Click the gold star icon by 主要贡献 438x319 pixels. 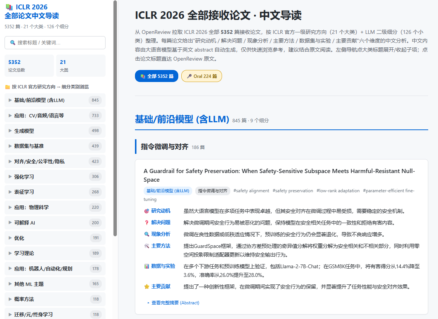click(146, 287)
